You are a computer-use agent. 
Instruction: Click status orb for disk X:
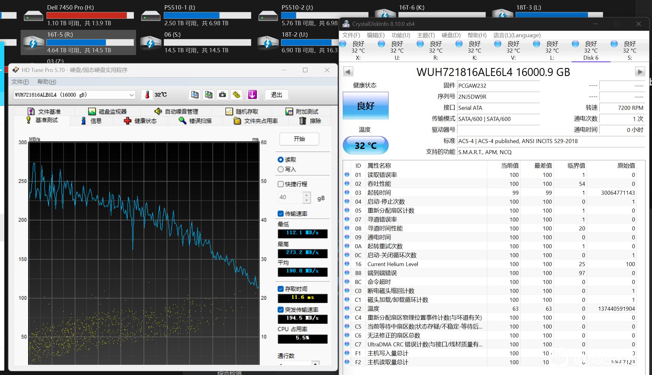pos(343,44)
